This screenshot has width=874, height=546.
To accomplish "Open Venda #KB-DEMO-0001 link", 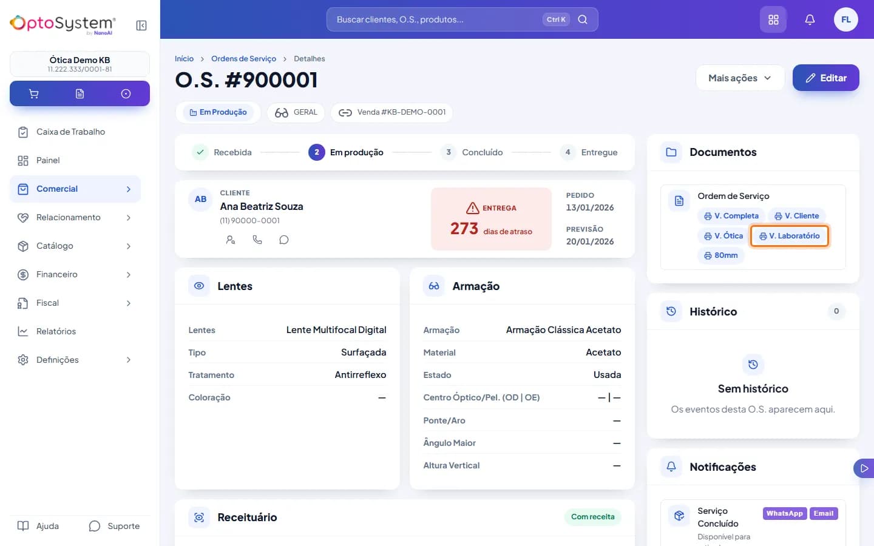I will click(x=392, y=112).
